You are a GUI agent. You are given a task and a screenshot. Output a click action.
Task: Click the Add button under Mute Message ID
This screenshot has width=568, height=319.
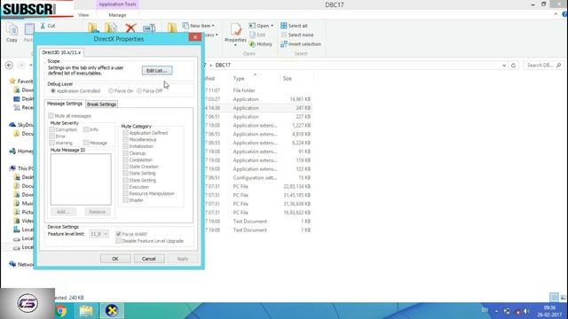[x=63, y=212]
